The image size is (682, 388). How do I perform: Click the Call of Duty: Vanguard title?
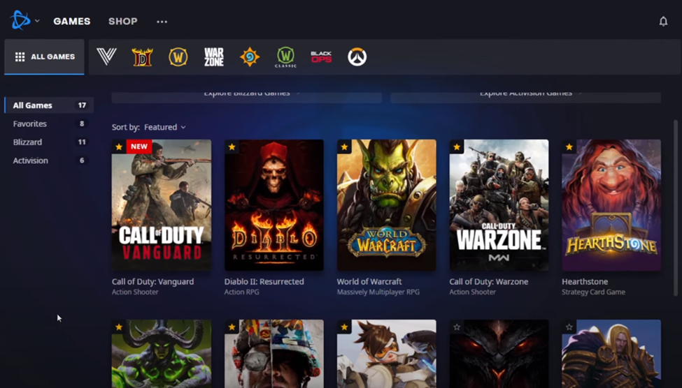pyautogui.click(x=152, y=282)
